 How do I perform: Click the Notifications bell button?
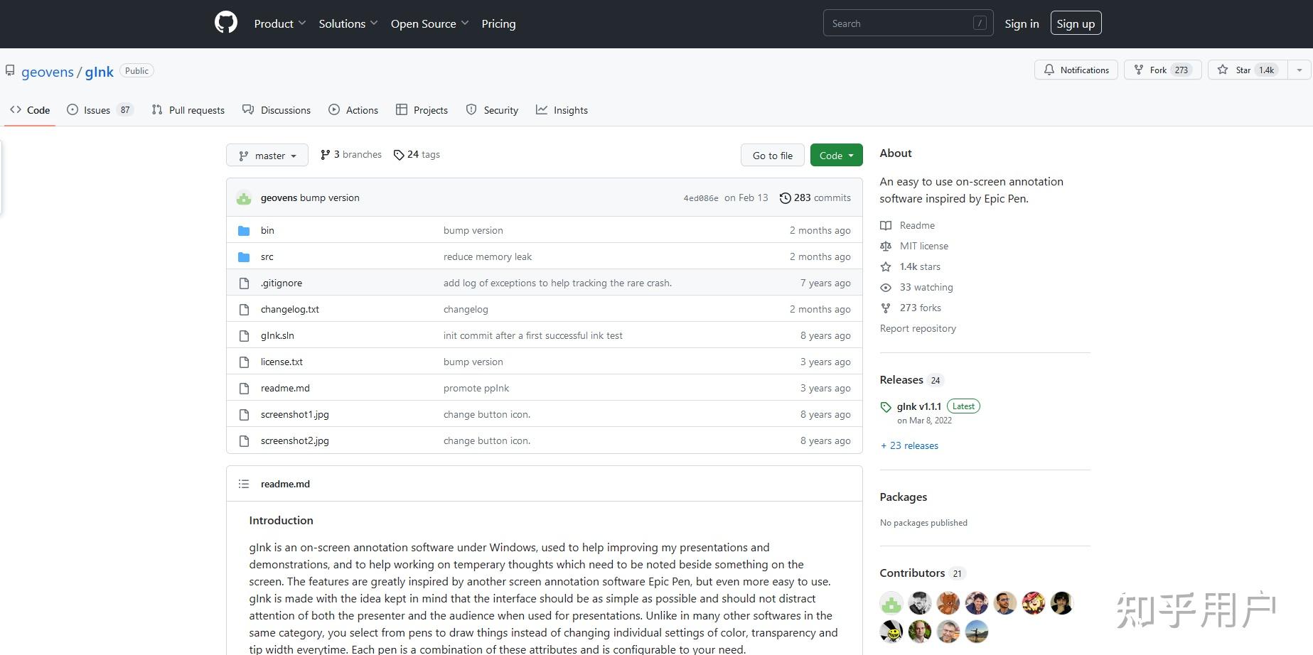1076,70
